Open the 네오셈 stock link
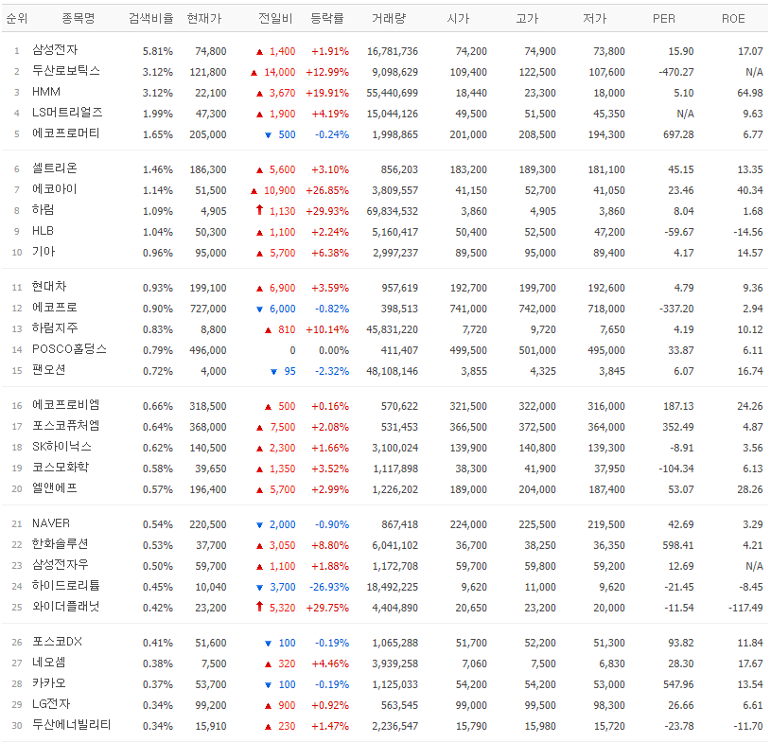 48,663
